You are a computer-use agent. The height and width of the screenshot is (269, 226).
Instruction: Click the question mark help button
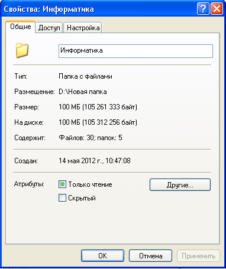(203, 9)
